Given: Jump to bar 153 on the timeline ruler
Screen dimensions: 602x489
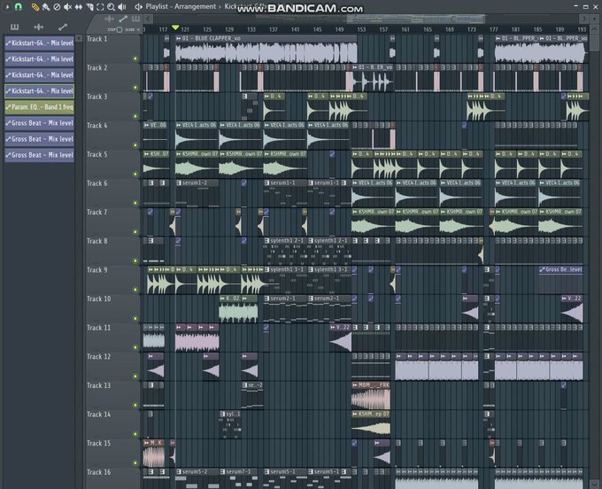Looking at the screenshot, I should click(361, 29).
